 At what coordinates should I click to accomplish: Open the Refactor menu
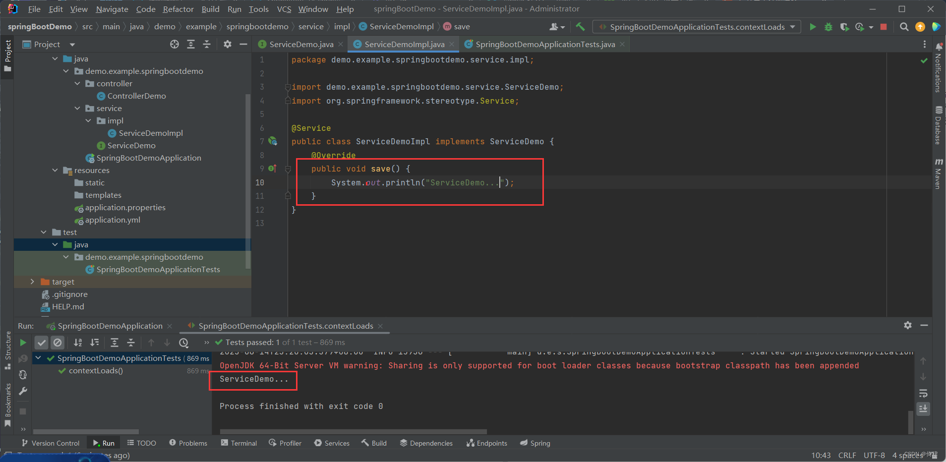coord(178,9)
